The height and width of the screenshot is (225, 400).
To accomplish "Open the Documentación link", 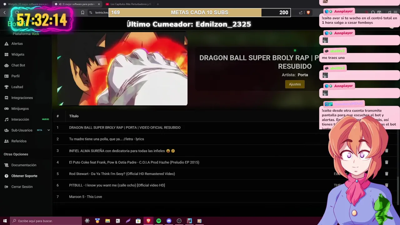I will coord(24,165).
